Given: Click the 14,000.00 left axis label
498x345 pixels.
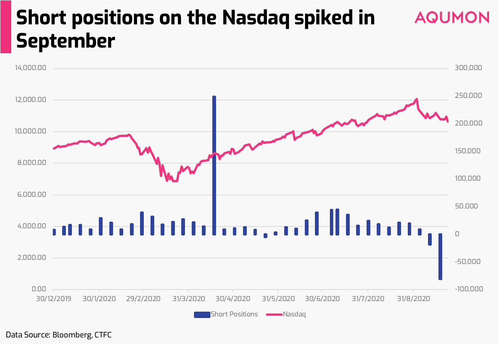Looking at the screenshot, I should point(31,68).
